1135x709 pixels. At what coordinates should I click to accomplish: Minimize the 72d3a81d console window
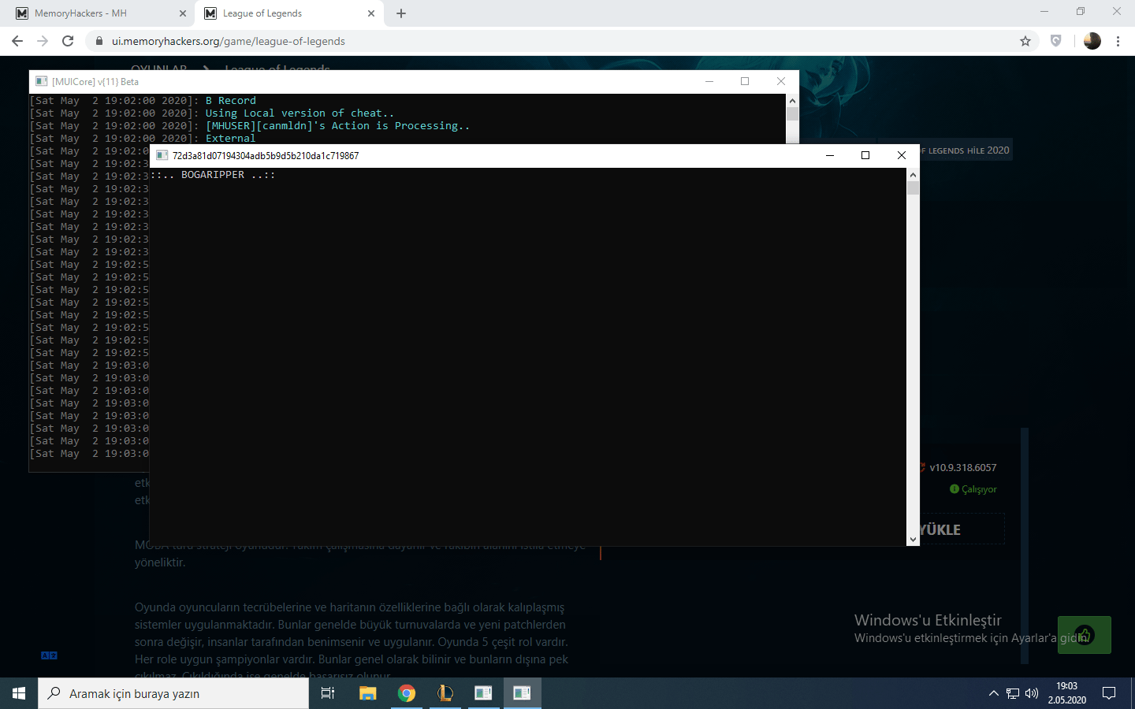click(x=830, y=155)
